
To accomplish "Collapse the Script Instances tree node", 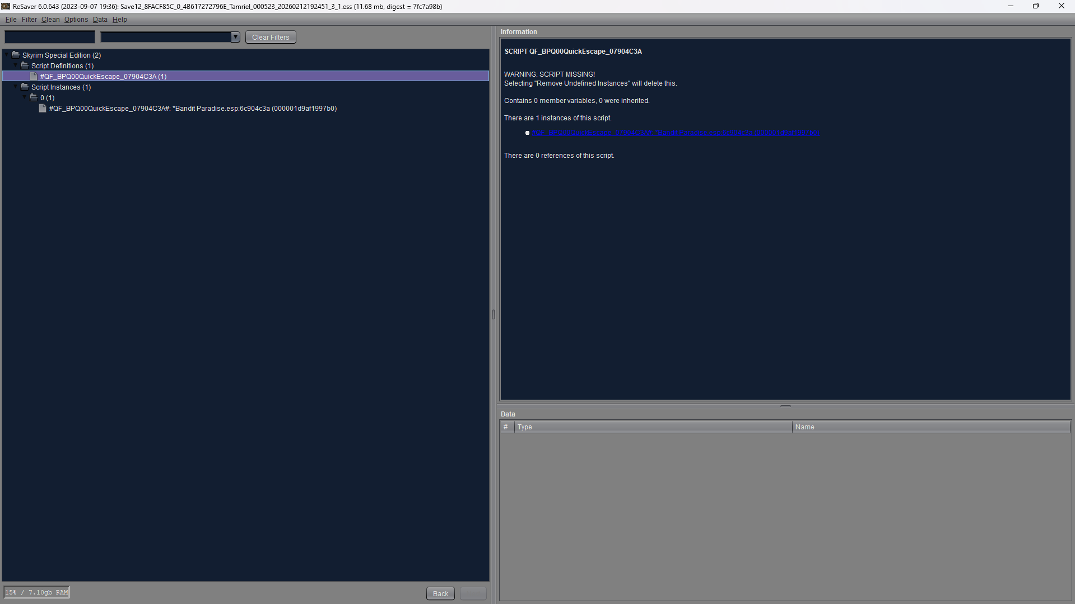I will pyautogui.click(x=16, y=87).
